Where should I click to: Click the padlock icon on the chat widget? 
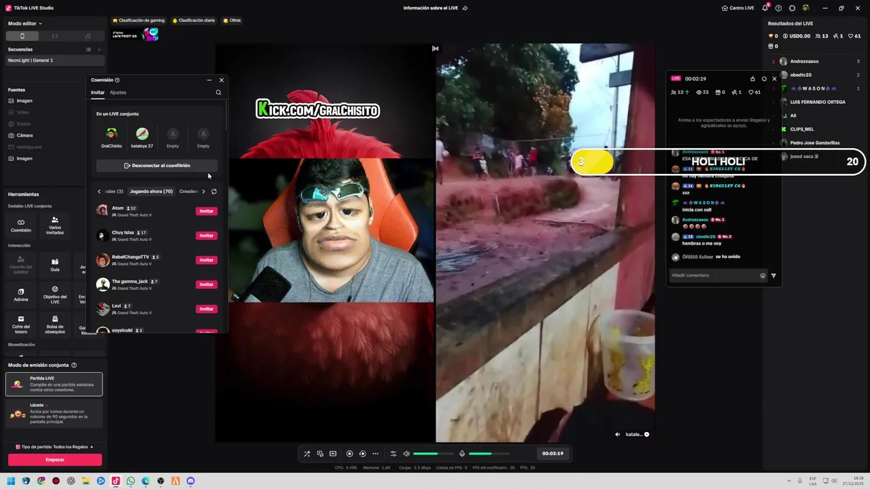pos(752,79)
